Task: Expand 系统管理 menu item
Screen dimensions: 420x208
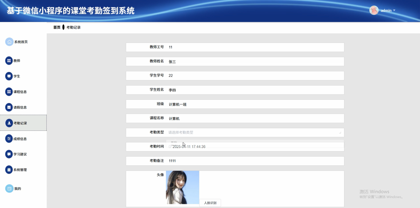Action: [x=23, y=170]
